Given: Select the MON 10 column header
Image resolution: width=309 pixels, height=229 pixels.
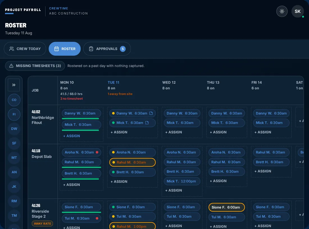Looking at the screenshot, I should tap(67, 82).
